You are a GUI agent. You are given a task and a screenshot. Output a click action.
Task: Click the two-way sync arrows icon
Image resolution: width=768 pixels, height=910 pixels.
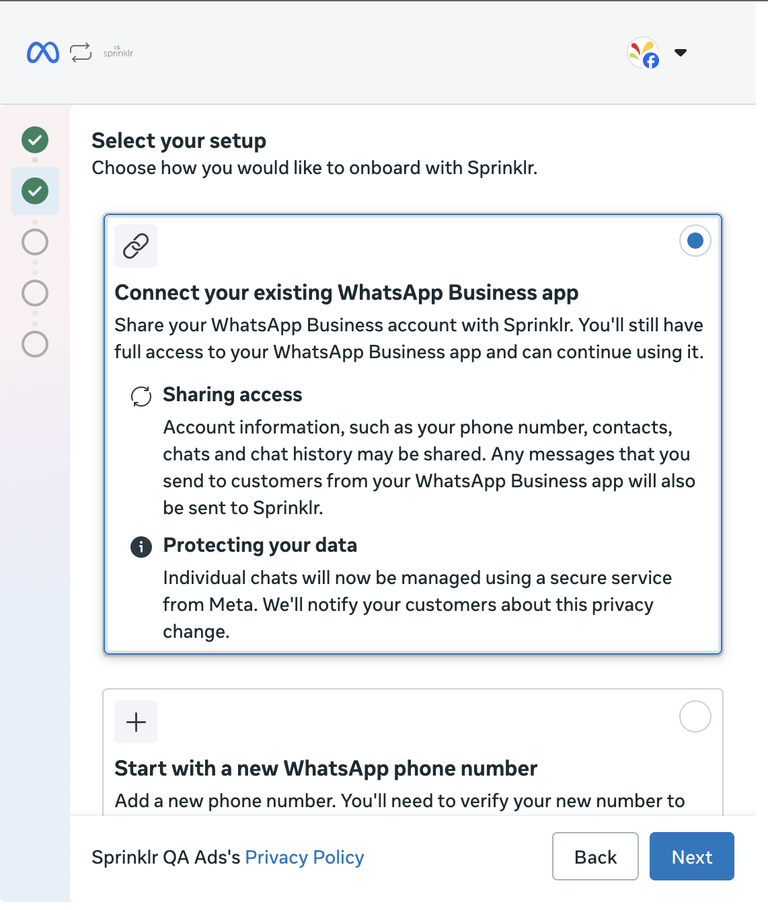81,52
